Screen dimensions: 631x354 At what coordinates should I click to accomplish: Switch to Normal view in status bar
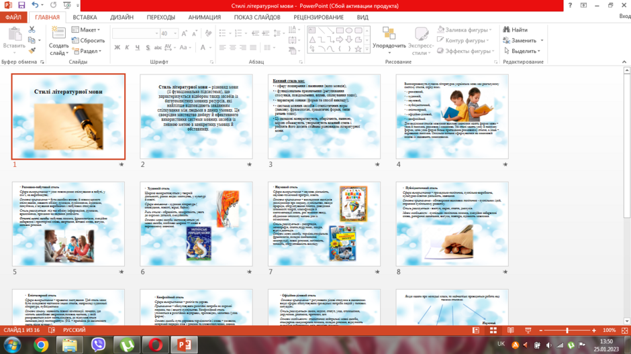(x=476, y=331)
